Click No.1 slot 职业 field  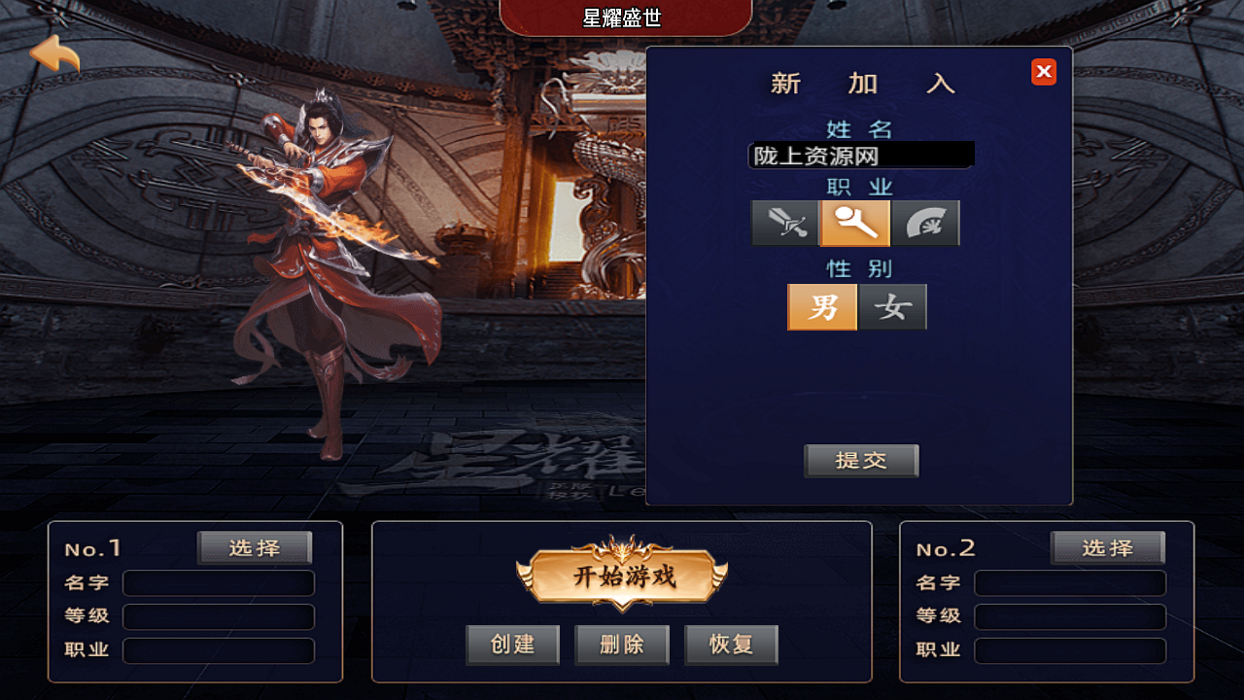(219, 650)
